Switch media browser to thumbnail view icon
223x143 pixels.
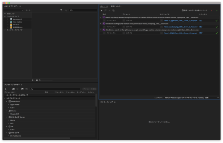pos(37,80)
